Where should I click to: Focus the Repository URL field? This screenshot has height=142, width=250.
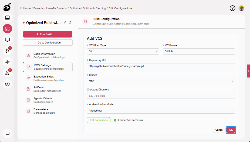[161, 66]
